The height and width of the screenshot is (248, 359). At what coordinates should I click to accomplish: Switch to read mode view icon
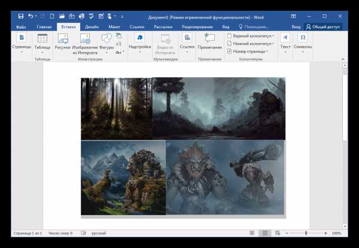tap(252, 234)
